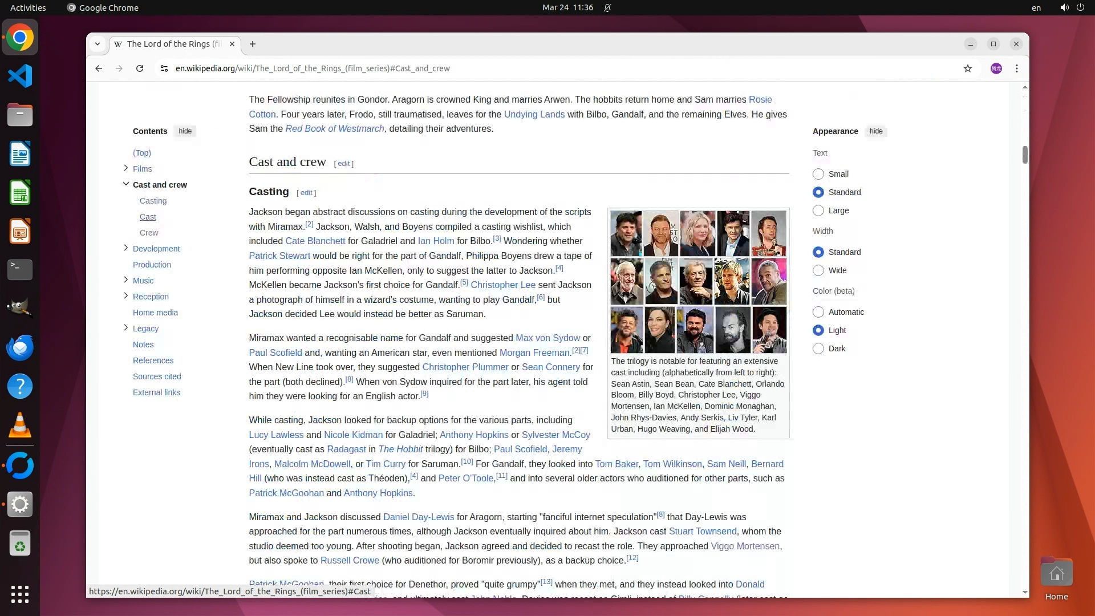This screenshot has width=1095, height=616.
Task: Open tab search dropdown arrow
Action: point(98,44)
